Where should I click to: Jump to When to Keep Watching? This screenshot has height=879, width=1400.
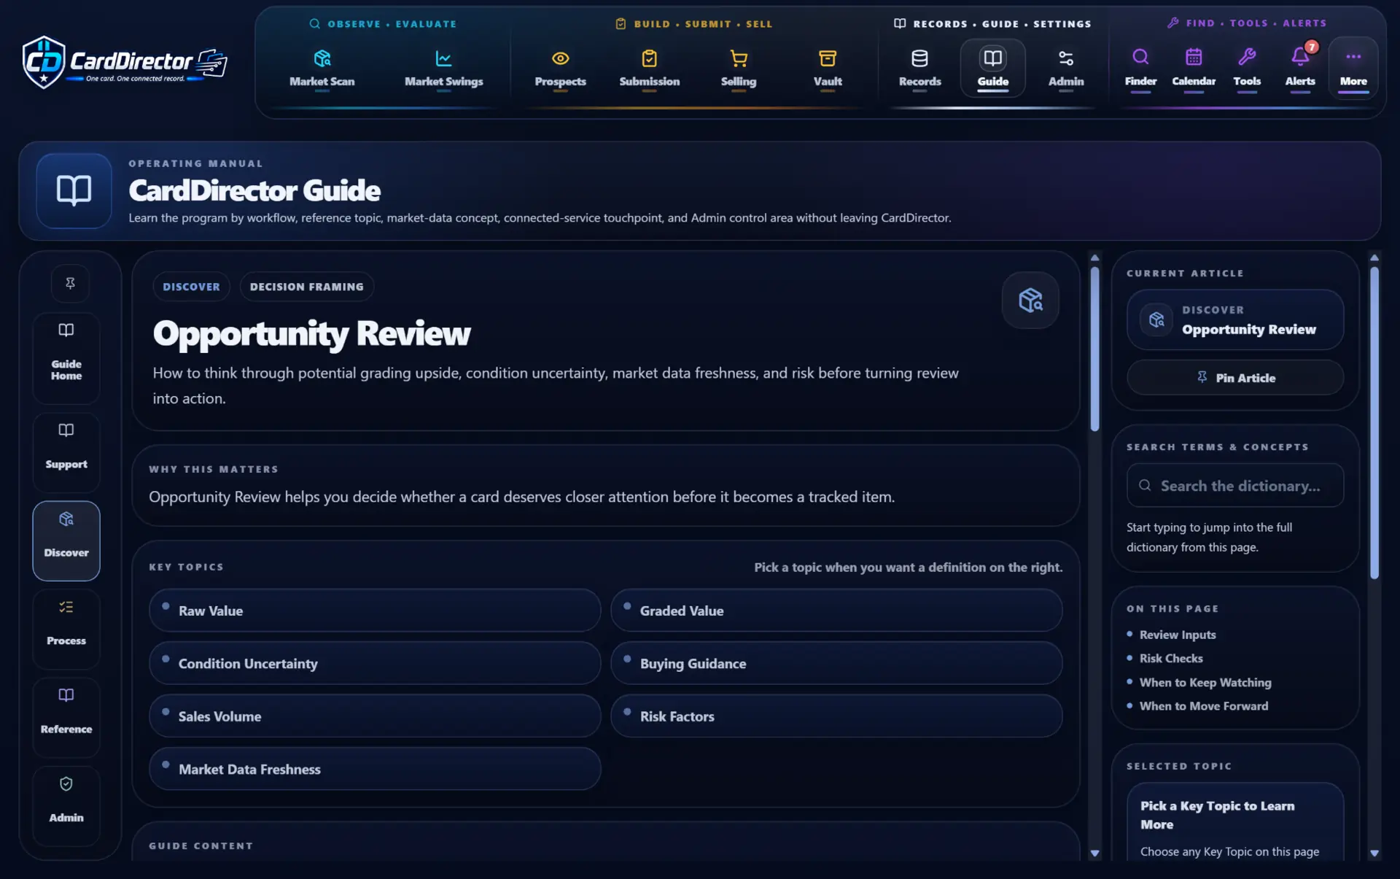(1205, 682)
